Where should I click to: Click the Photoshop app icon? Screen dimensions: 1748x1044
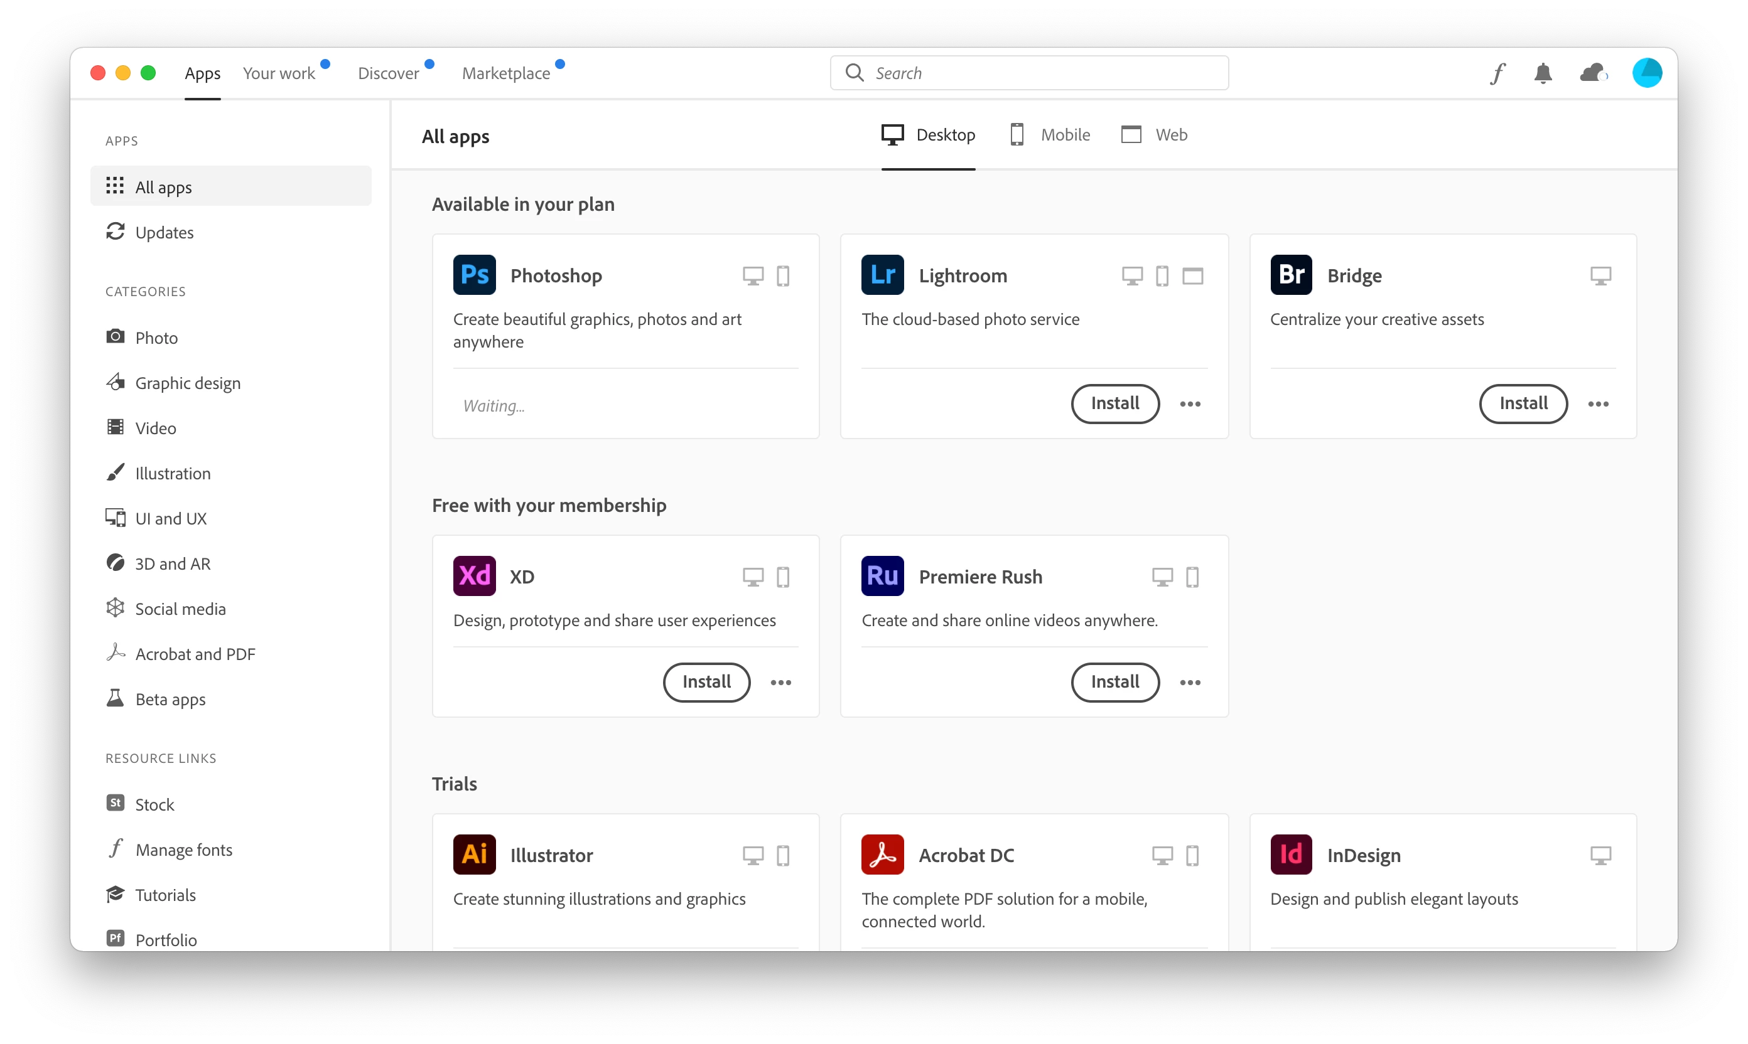pos(475,275)
